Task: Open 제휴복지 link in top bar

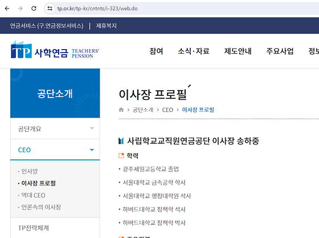Action: [x=106, y=26]
